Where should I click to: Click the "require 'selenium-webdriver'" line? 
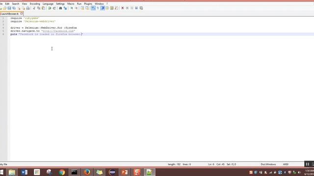(33, 22)
